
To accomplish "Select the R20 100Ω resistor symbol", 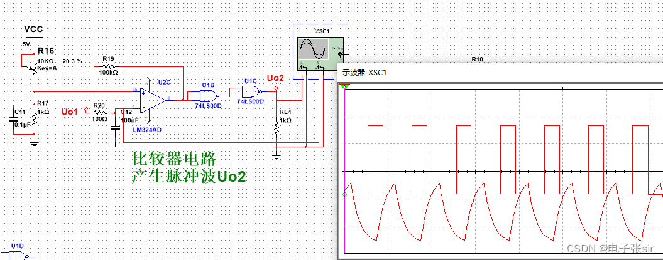I will (100, 113).
